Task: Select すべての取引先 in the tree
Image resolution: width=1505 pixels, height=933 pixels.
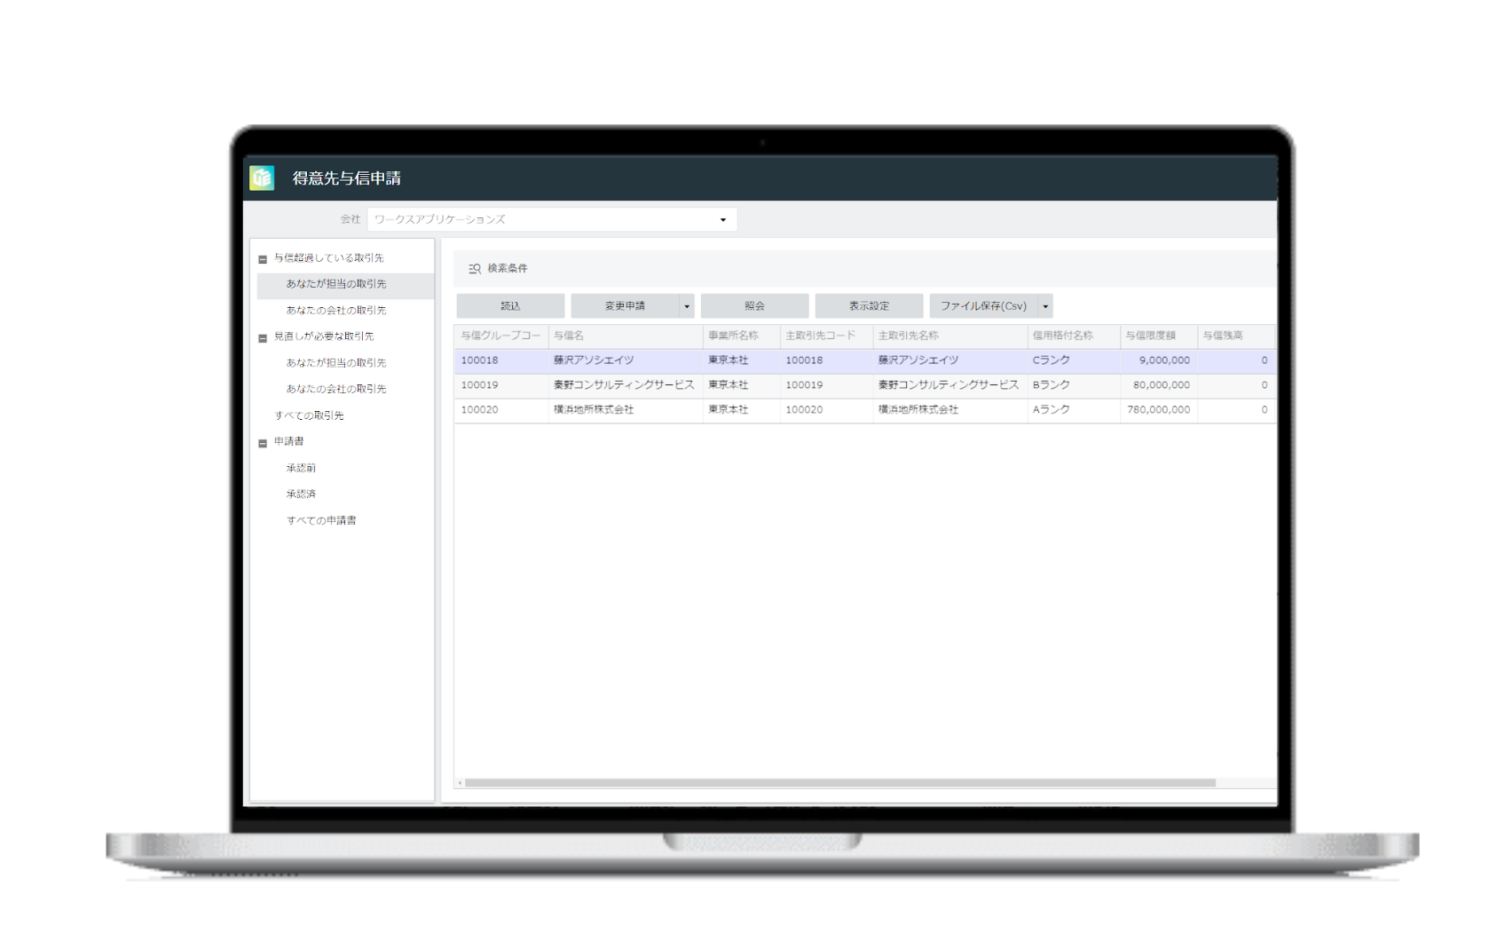Action: (309, 415)
